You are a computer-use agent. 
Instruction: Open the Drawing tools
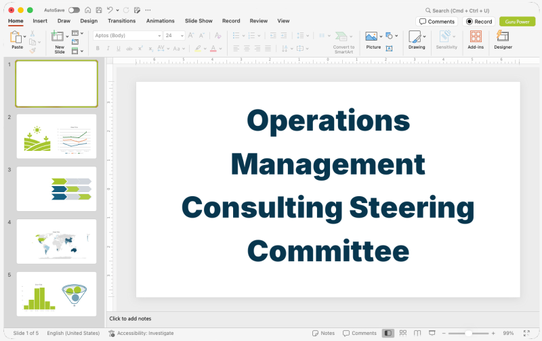pos(417,40)
